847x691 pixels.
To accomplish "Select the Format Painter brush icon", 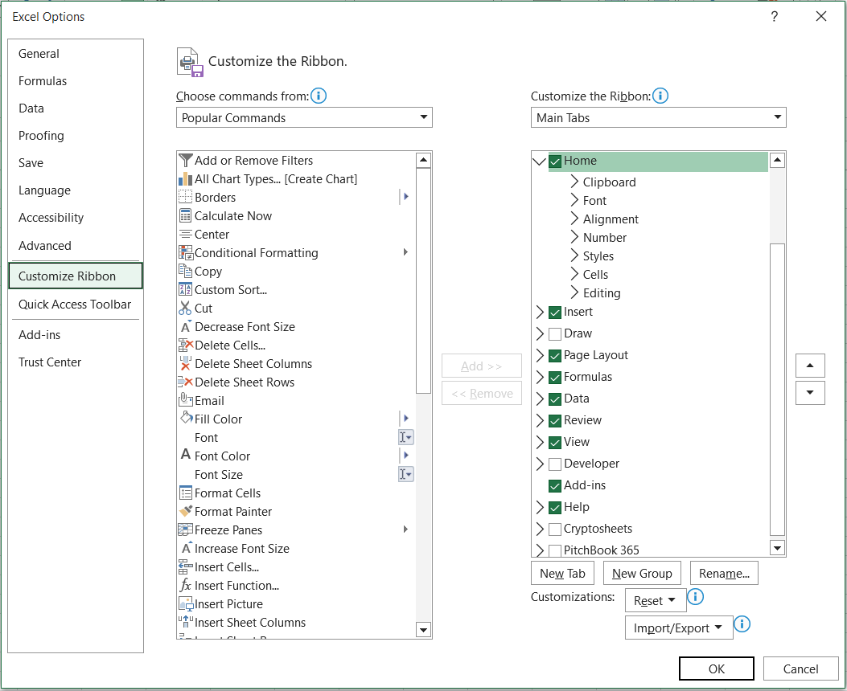I will [186, 512].
